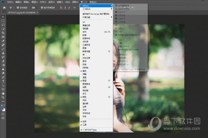The width and height of the screenshot is (208, 138).
Task: Select the Blur tool
Action: click(x=3, y=69)
